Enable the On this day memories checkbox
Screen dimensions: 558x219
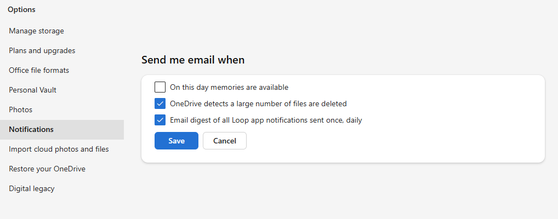(160, 87)
